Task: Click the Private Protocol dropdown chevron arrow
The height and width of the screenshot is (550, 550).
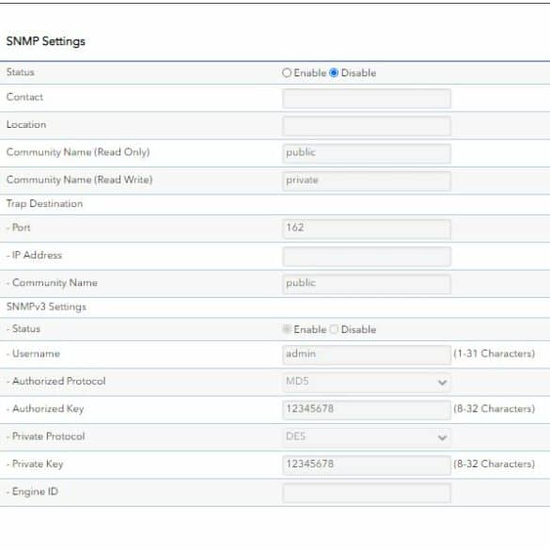Action: point(442,438)
